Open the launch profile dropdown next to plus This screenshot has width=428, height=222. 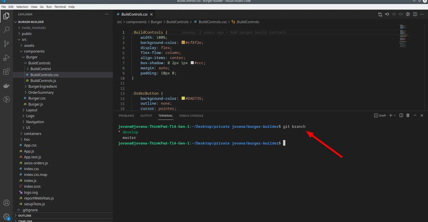[x=395, y=115]
